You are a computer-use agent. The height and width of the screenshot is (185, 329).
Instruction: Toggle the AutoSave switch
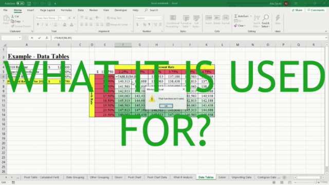[x=21, y=4]
